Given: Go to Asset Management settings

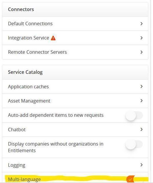Looking at the screenshot, I should tap(29, 101).
